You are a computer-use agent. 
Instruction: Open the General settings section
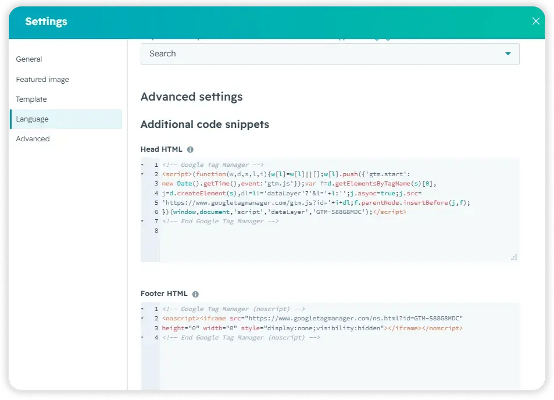coord(29,59)
